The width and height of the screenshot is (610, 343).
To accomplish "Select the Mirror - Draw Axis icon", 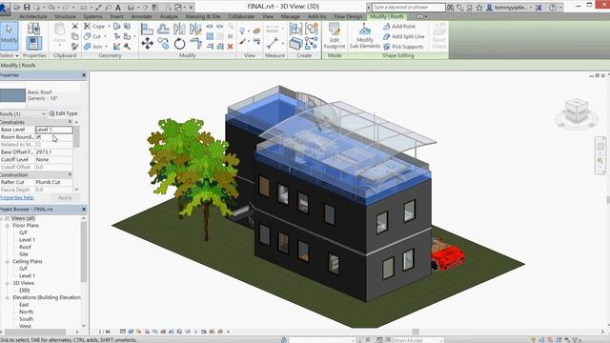I will coord(195,29).
